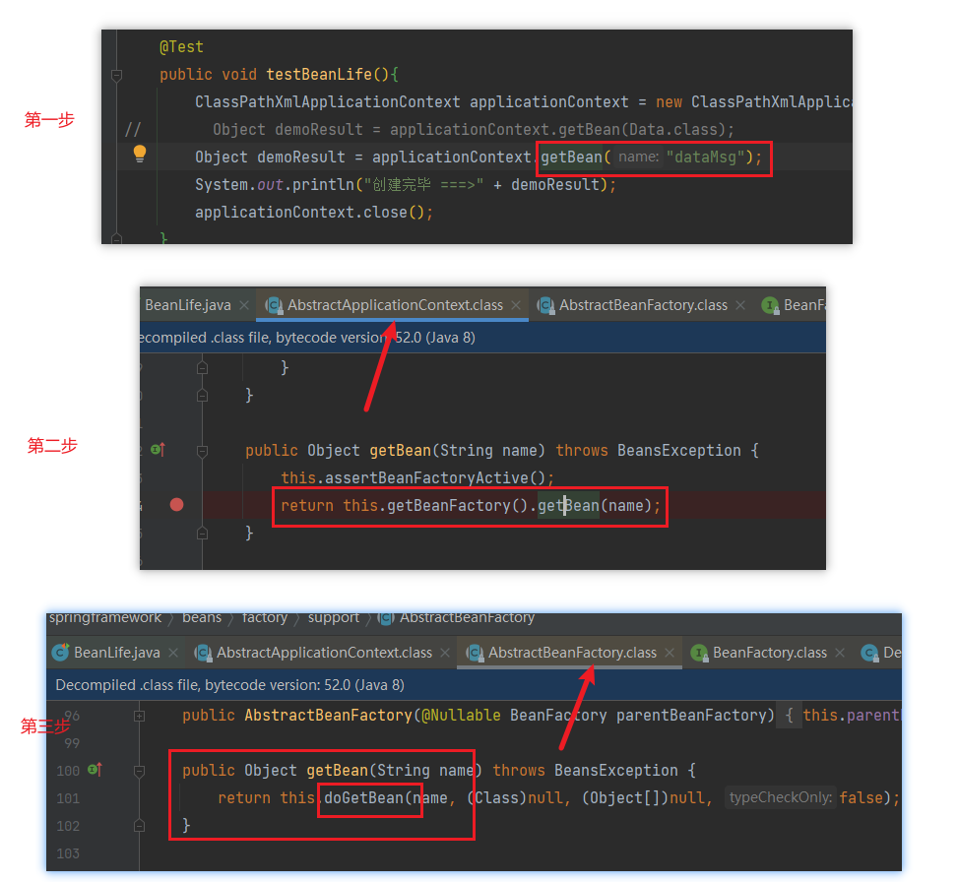Remove the red breakpoint on return line
This screenshot has width=958, height=882.
coord(176,505)
